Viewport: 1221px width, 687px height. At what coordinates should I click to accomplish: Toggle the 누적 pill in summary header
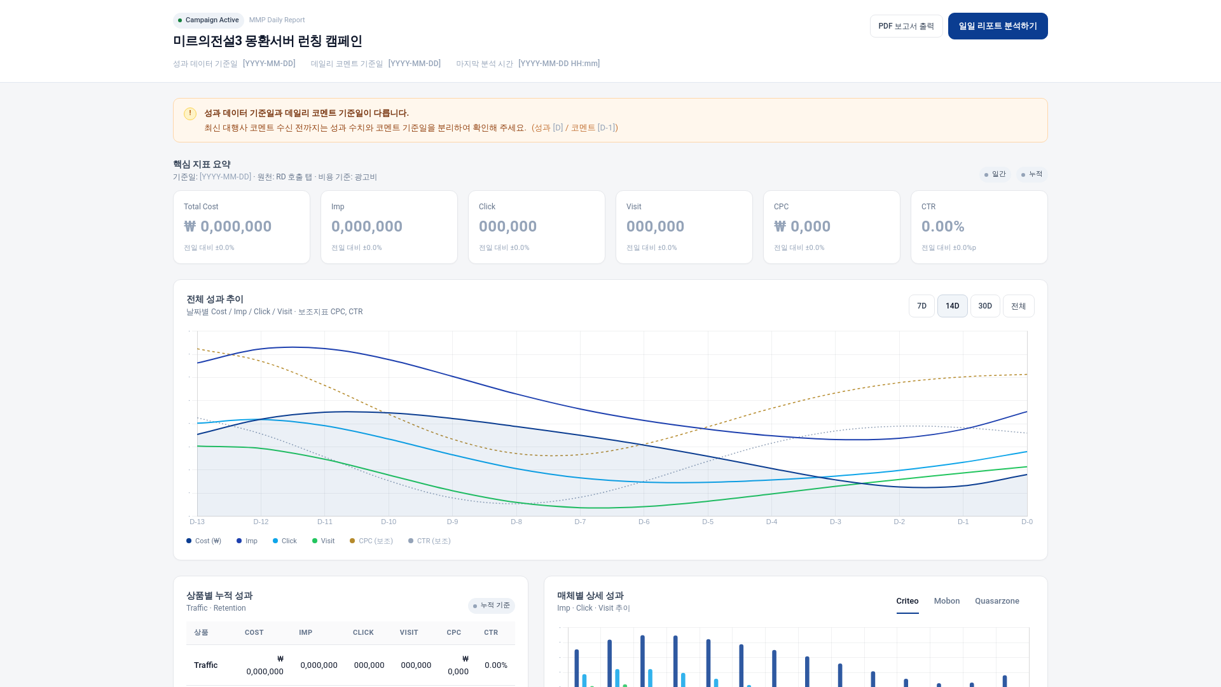click(x=1032, y=174)
